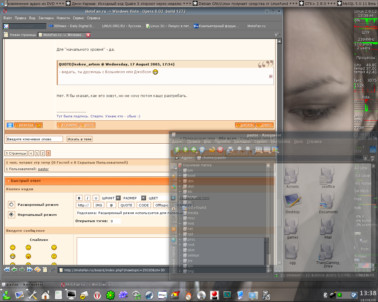This screenshot has height=302, width=378.
Task: Go to page 2 of the topic
Action: pos(43,153)
